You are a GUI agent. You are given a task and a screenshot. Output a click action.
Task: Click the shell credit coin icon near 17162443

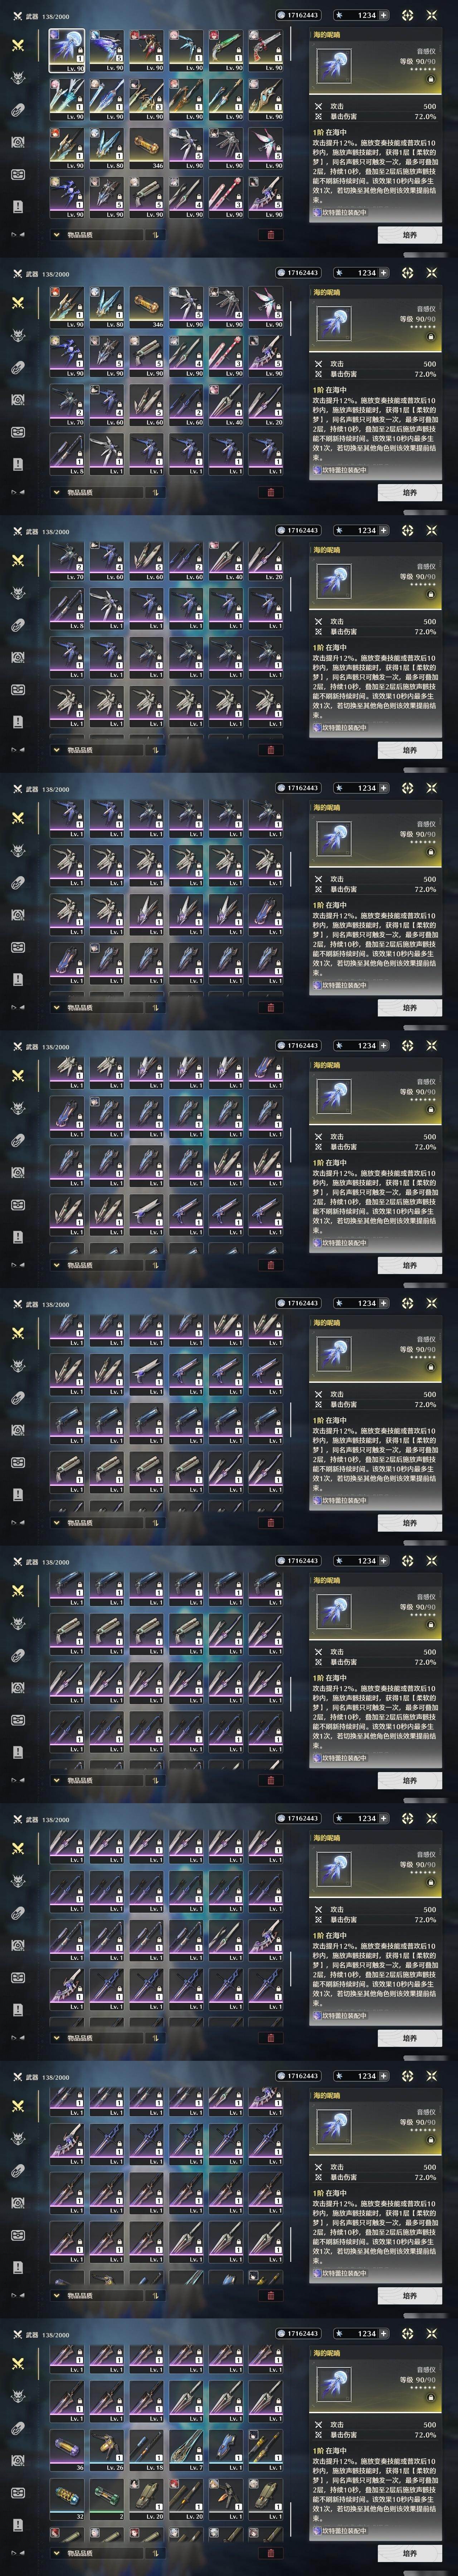[x=280, y=15]
